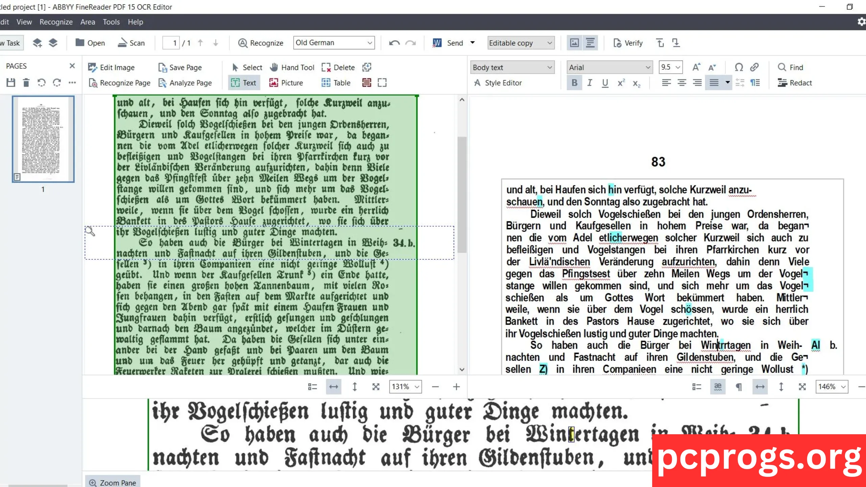Open a file with Open button
The width and height of the screenshot is (866, 487).
click(90, 43)
